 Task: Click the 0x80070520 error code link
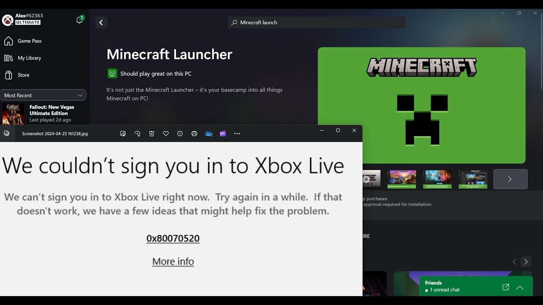(173, 238)
